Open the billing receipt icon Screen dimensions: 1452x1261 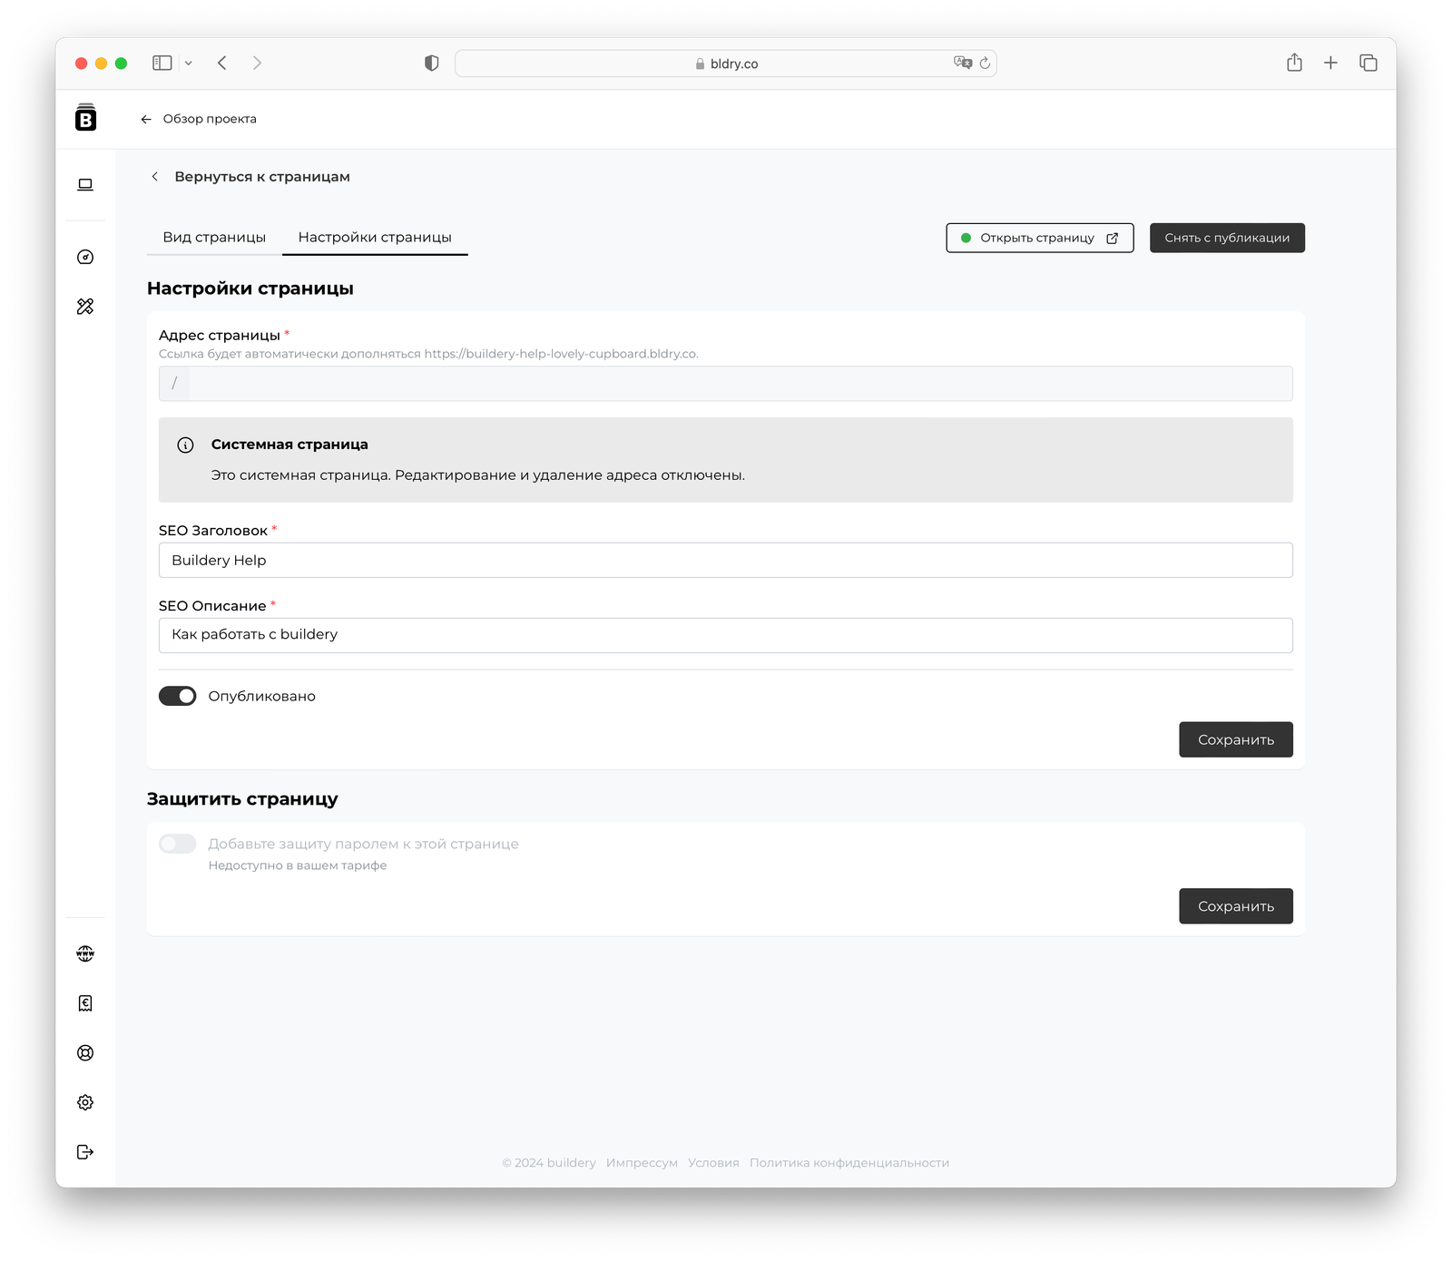85,1003
